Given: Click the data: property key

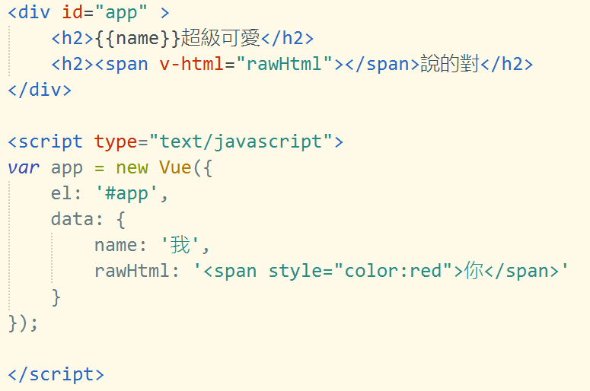Looking at the screenshot, I should click(77, 219).
